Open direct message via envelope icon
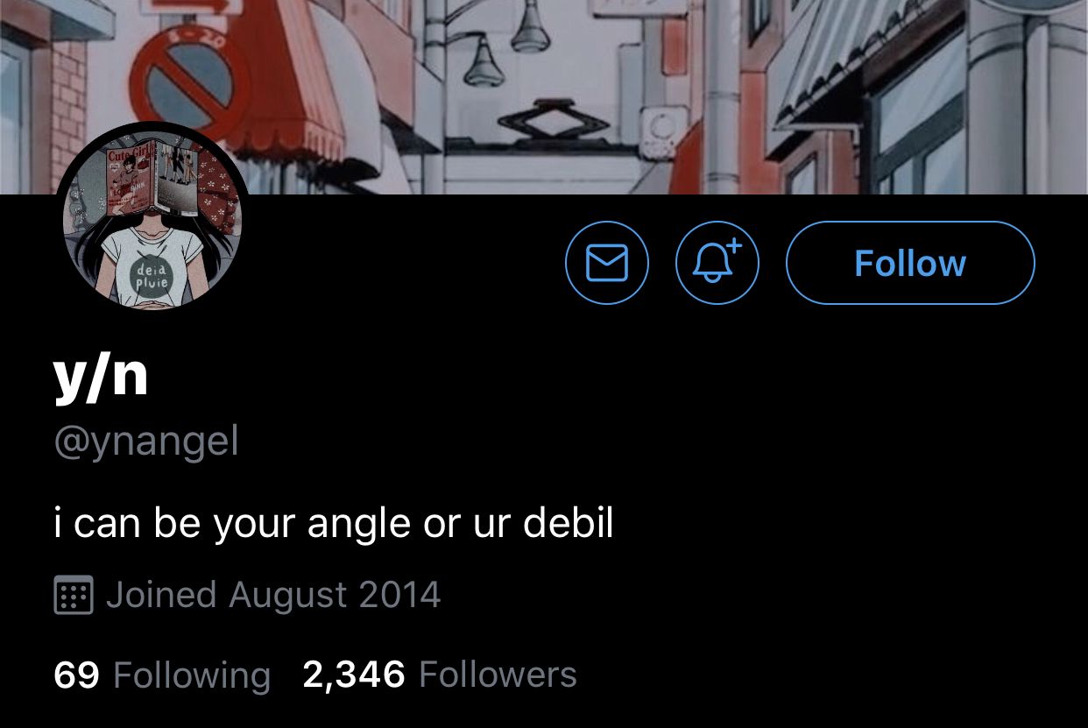This screenshot has height=728, width=1088. pos(607,263)
